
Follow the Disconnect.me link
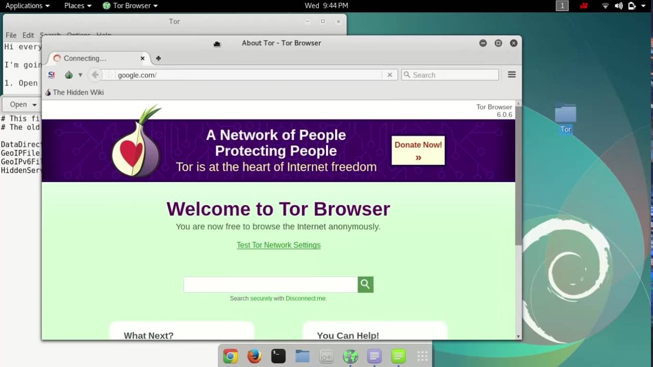click(x=306, y=298)
